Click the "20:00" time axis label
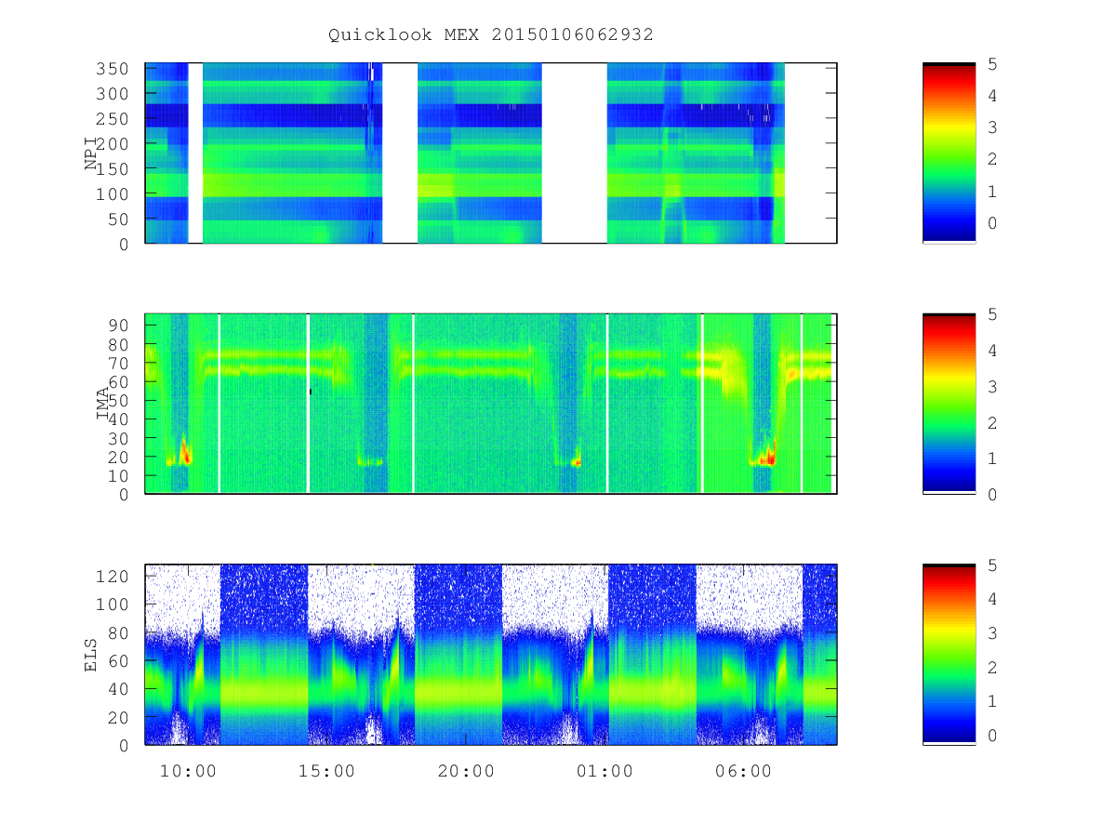This screenshot has width=1116, height=837. (x=466, y=771)
